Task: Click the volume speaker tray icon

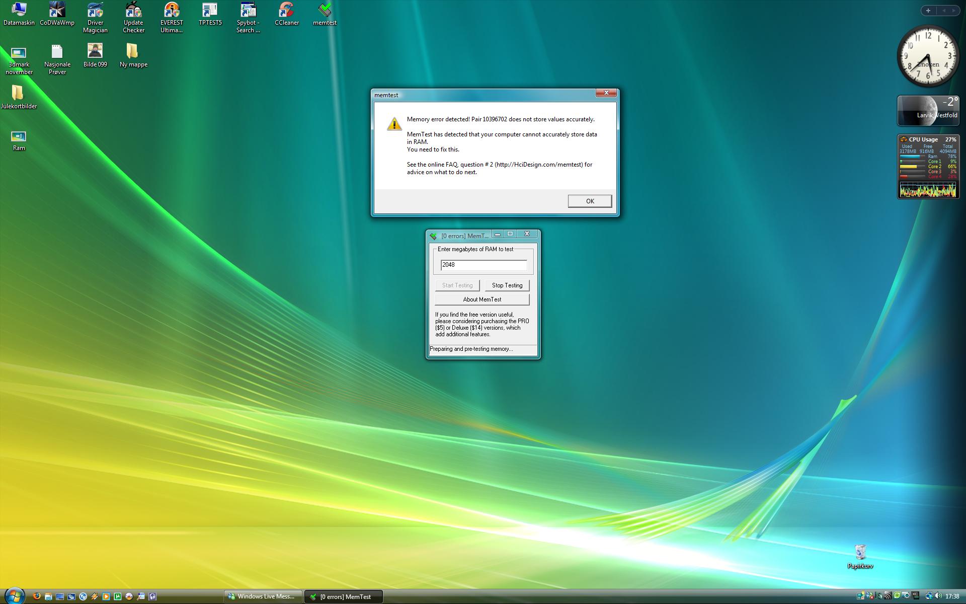Action: [938, 596]
